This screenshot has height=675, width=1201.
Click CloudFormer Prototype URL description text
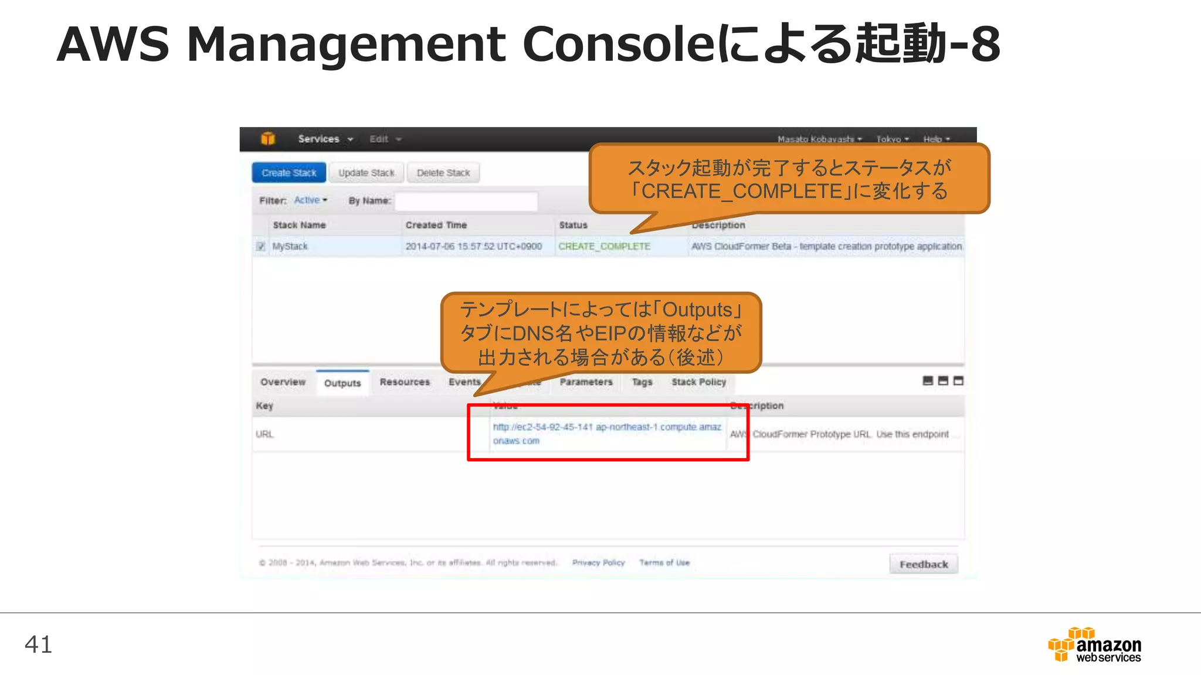839,434
